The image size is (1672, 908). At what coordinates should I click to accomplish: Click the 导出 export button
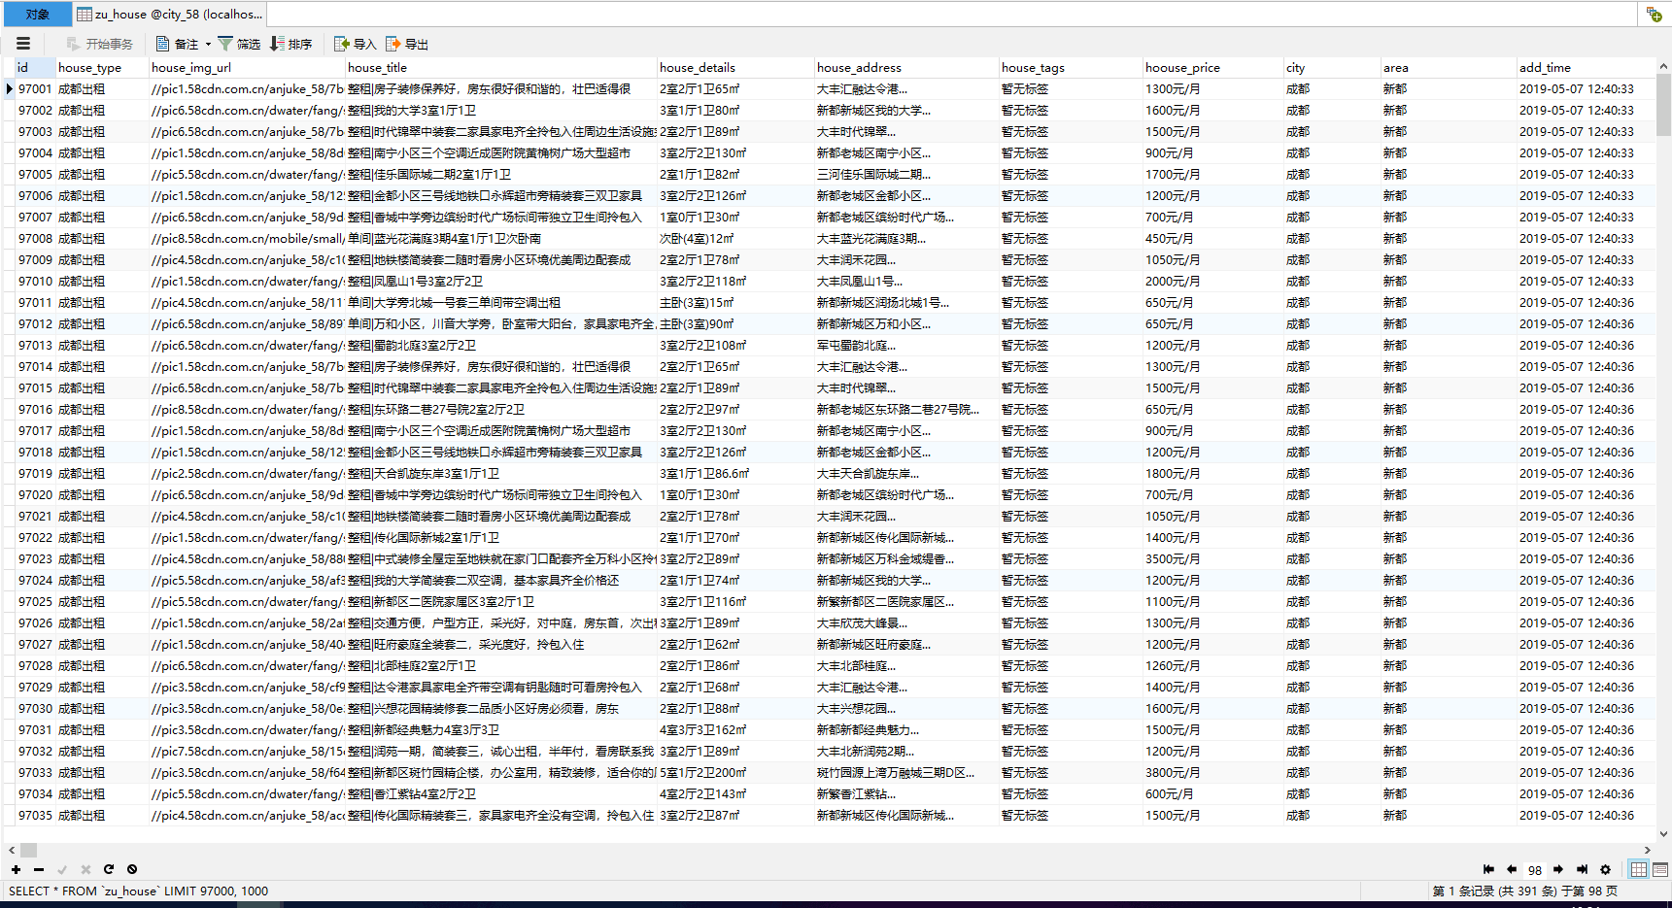[407, 44]
